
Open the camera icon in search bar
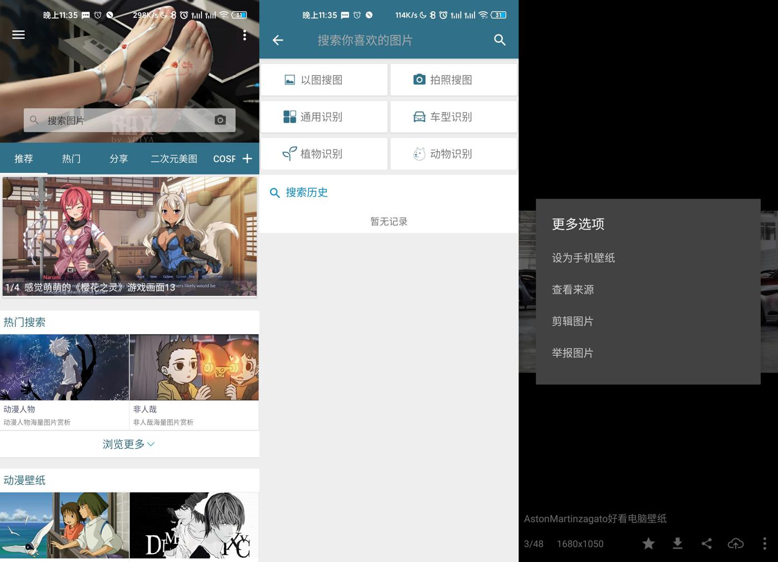[x=221, y=120]
